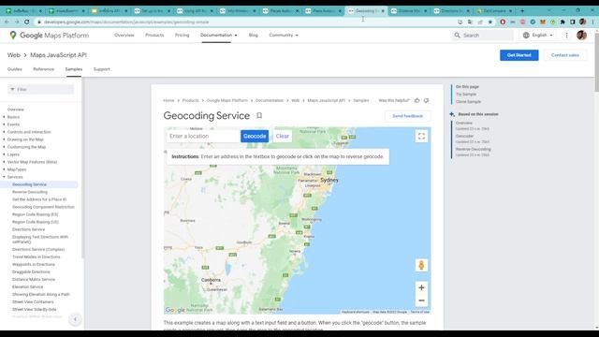Open the English language selector
599x337 pixels.
tap(538, 36)
